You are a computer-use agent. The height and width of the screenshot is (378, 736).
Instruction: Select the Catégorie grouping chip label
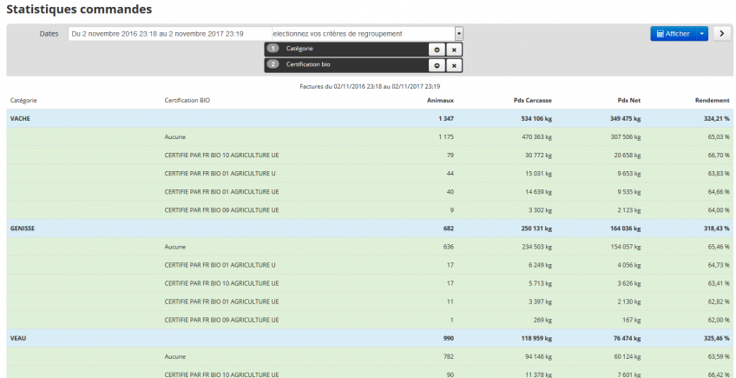coord(299,49)
